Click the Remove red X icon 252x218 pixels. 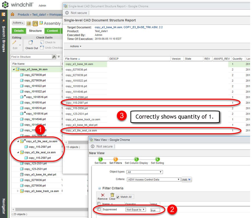(x=102, y=195)
